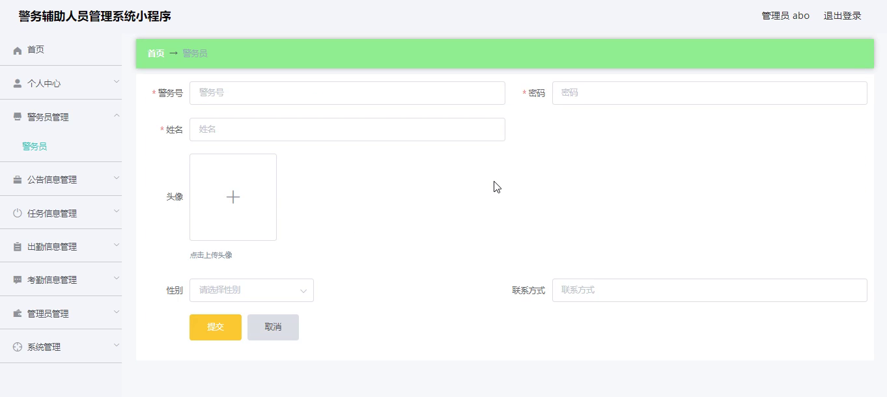The image size is (887, 397).
Task: Click the 点击上传头像 hint text
Action: (211, 255)
